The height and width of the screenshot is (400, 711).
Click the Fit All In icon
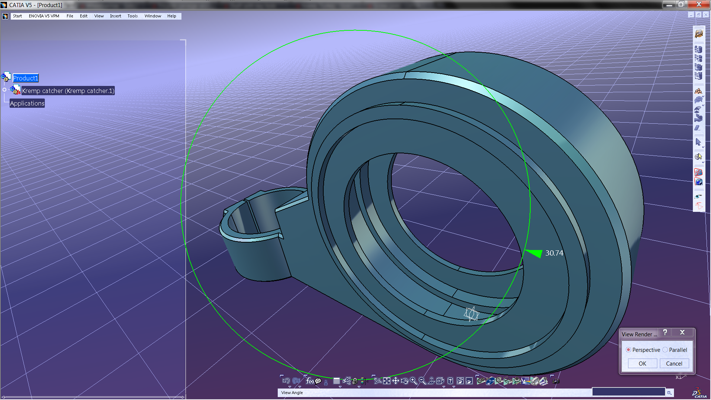[x=387, y=381]
